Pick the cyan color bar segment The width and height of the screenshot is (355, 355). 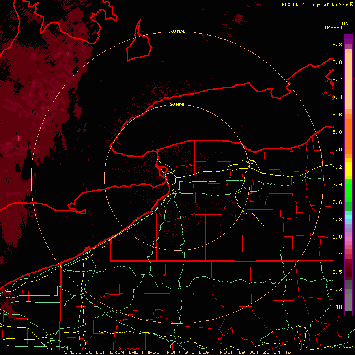click(x=348, y=217)
